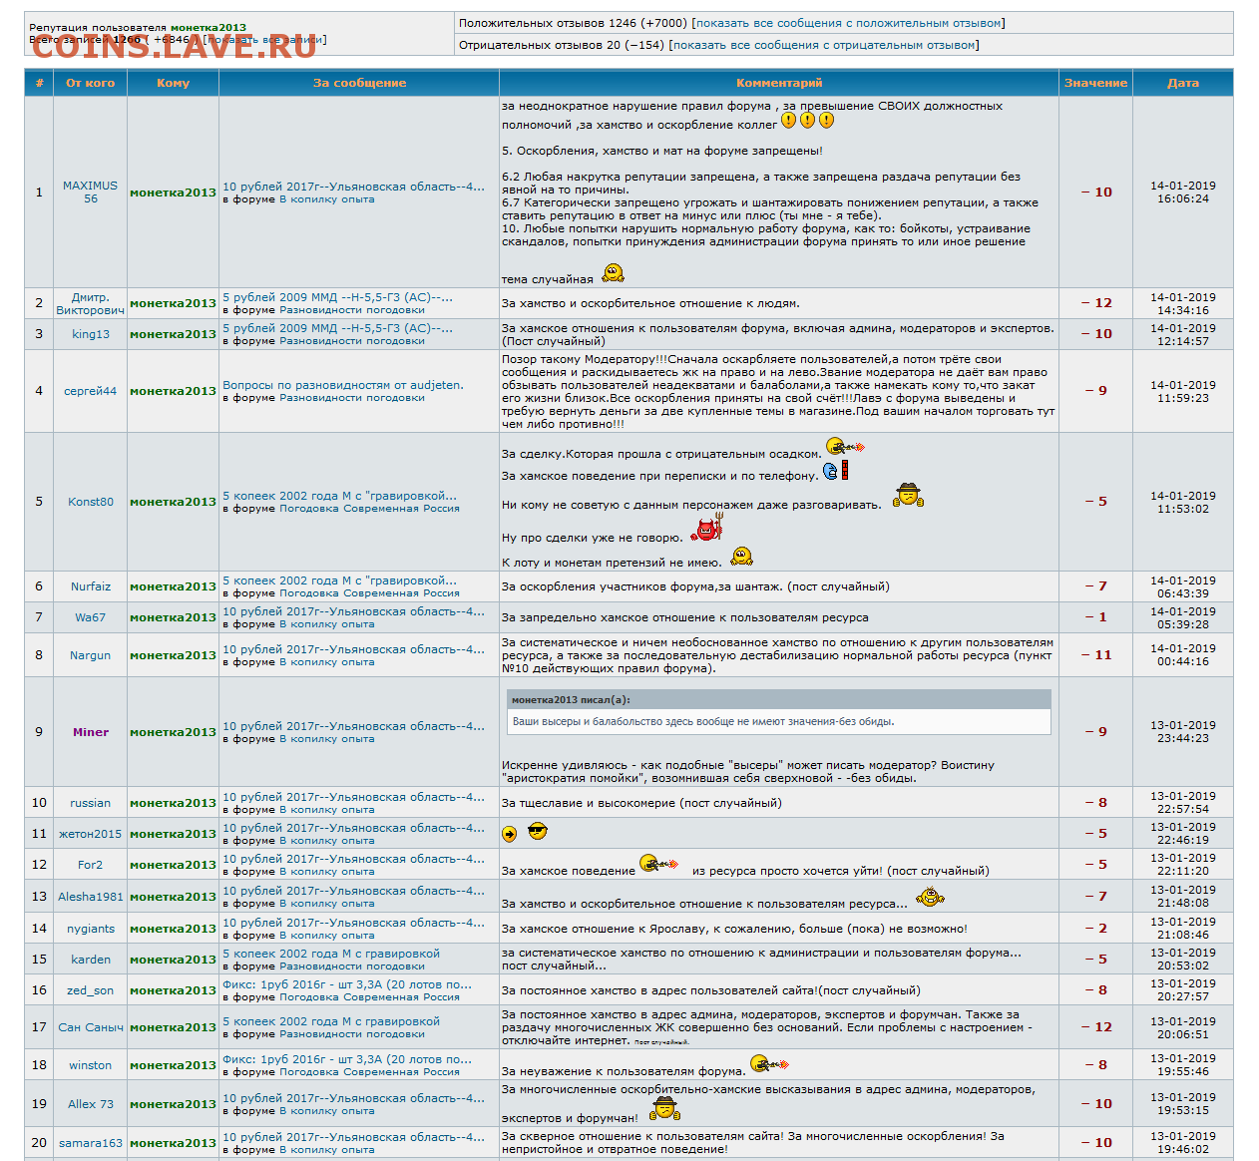The image size is (1259, 1161).
Task: Open Сан Саныч user profile
Action: (91, 1027)
